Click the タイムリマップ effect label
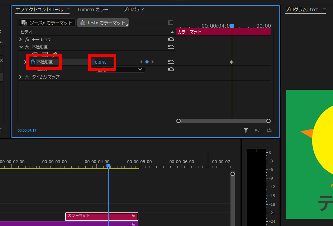 [46, 77]
